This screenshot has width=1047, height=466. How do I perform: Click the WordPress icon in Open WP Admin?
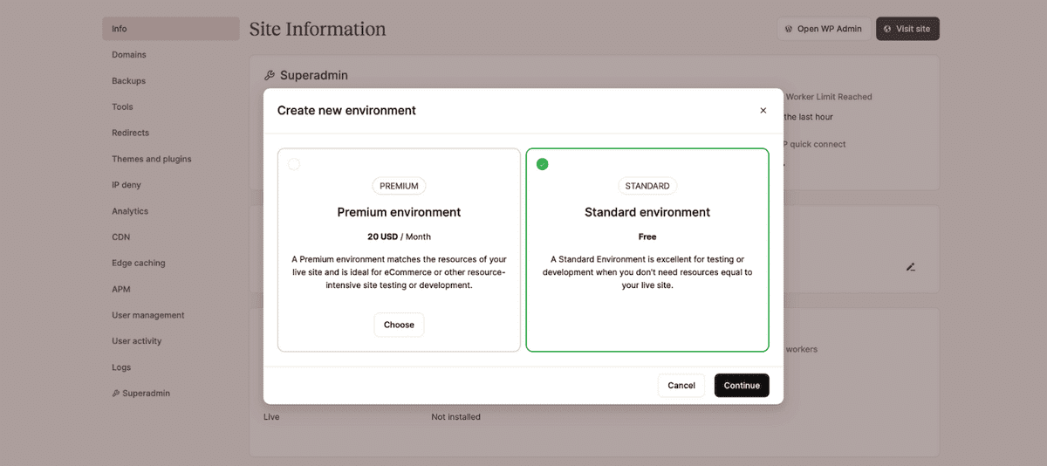[790, 29]
